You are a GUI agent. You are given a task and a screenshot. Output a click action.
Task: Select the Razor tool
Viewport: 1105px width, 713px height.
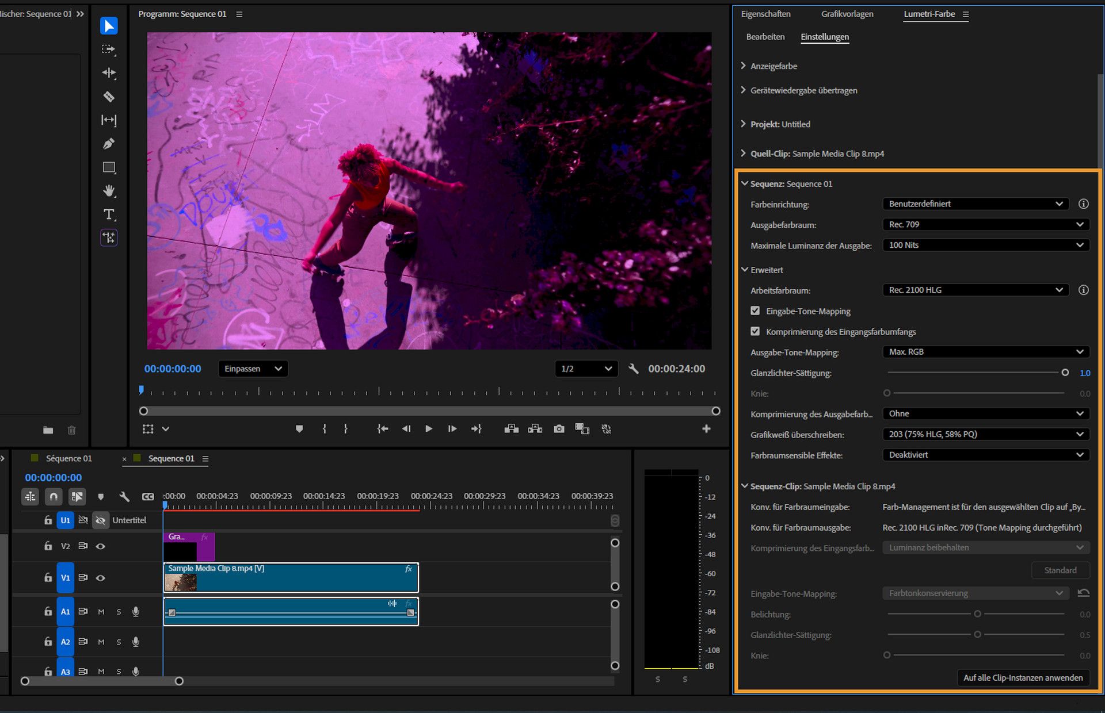[x=108, y=97]
